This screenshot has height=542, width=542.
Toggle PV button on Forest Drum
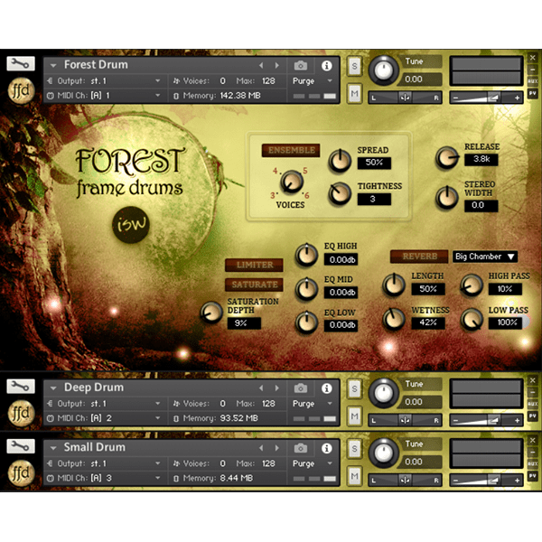(532, 93)
